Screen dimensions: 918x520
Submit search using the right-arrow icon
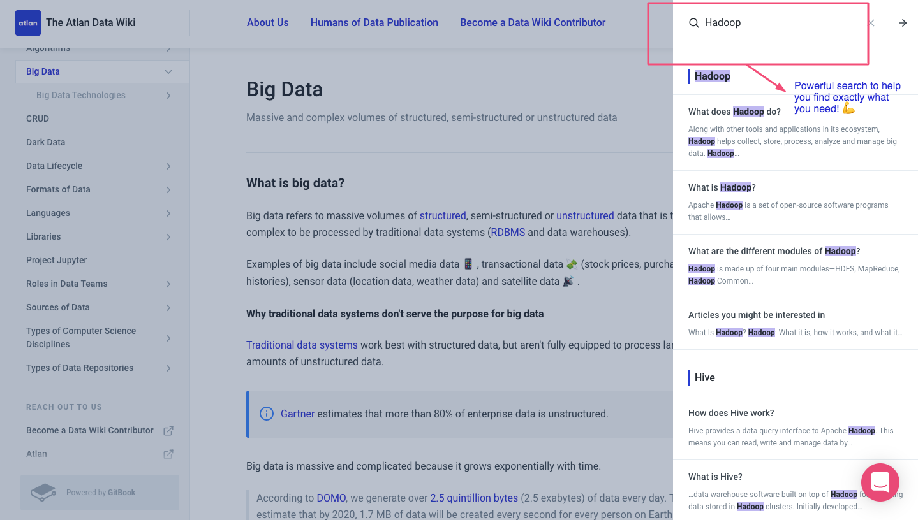pyautogui.click(x=902, y=22)
